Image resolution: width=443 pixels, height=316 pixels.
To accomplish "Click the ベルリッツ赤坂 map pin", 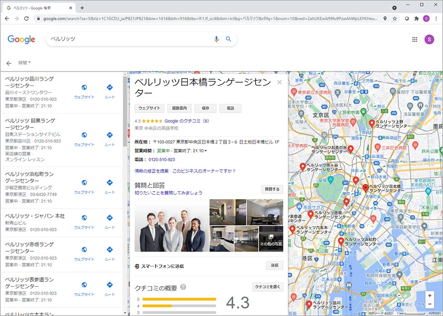I will click(311, 214).
